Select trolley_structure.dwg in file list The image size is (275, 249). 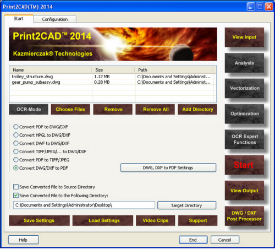click(32, 77)
